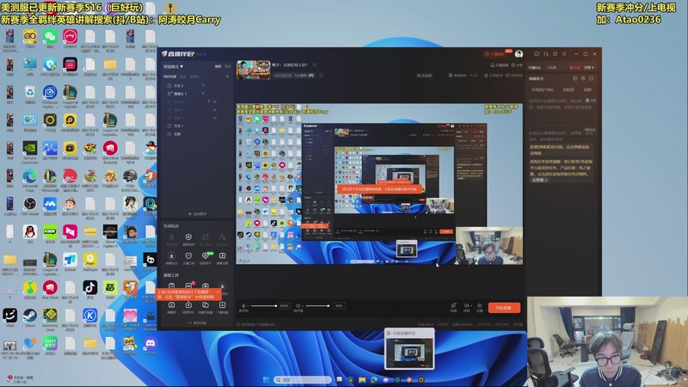
Task: Open the streamer avatar profile
Action: tap(519, 54)
